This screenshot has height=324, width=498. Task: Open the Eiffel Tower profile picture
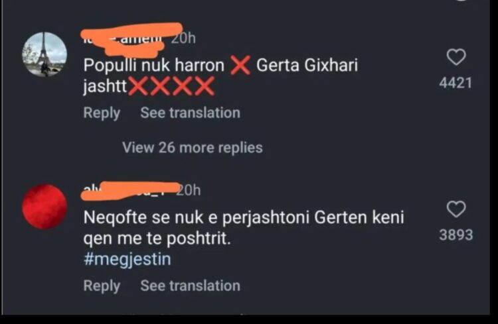(44, 54)
